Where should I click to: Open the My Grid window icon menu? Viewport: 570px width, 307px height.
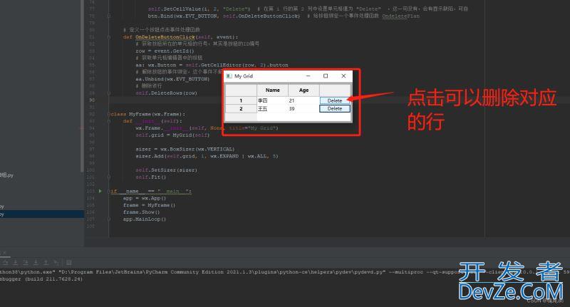pos(229,76)
